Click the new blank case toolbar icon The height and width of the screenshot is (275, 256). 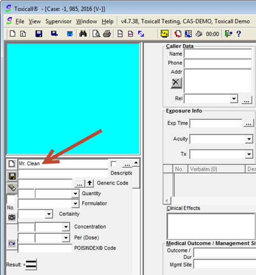point(12,34)
